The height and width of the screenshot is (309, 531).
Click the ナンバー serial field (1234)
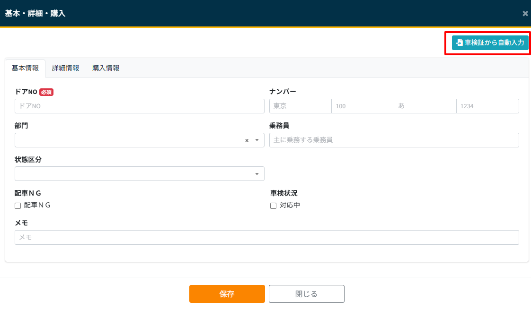[x=487, y=106]
